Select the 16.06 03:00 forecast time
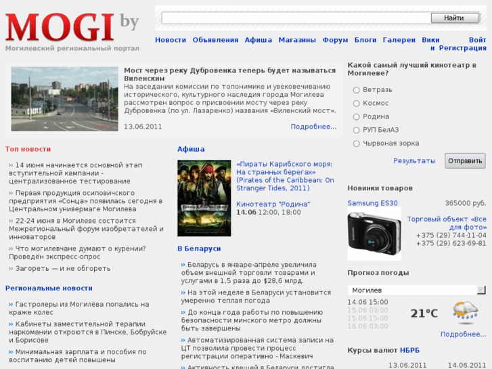Image resolution: width=492 pixels, height=369 pixels. [x=367, y=326]
